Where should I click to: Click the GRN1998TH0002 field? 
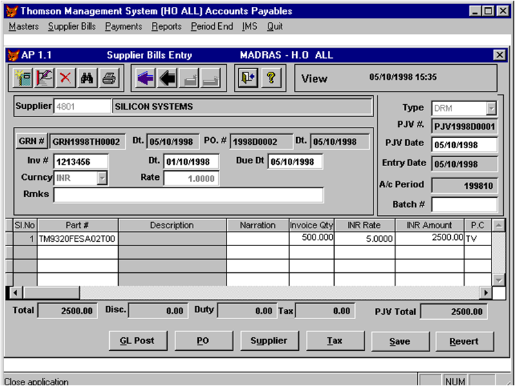[87, 142]
